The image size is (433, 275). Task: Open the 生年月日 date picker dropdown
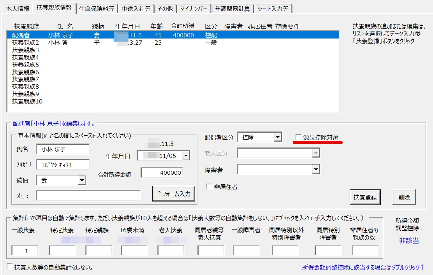(x=186, y=156)
